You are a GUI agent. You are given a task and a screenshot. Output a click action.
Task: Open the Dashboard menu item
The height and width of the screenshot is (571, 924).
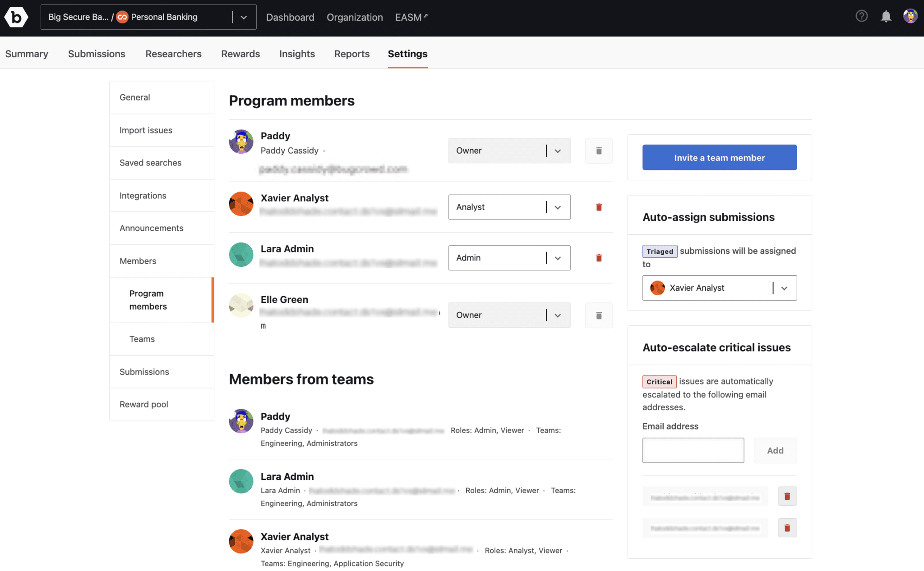tap(290, 17)
